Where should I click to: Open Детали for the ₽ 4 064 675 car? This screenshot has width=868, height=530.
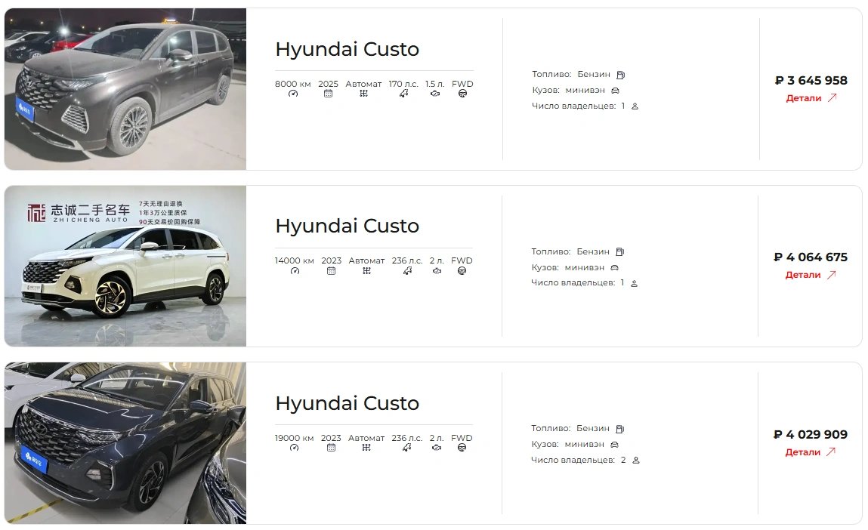click(803, 275)
